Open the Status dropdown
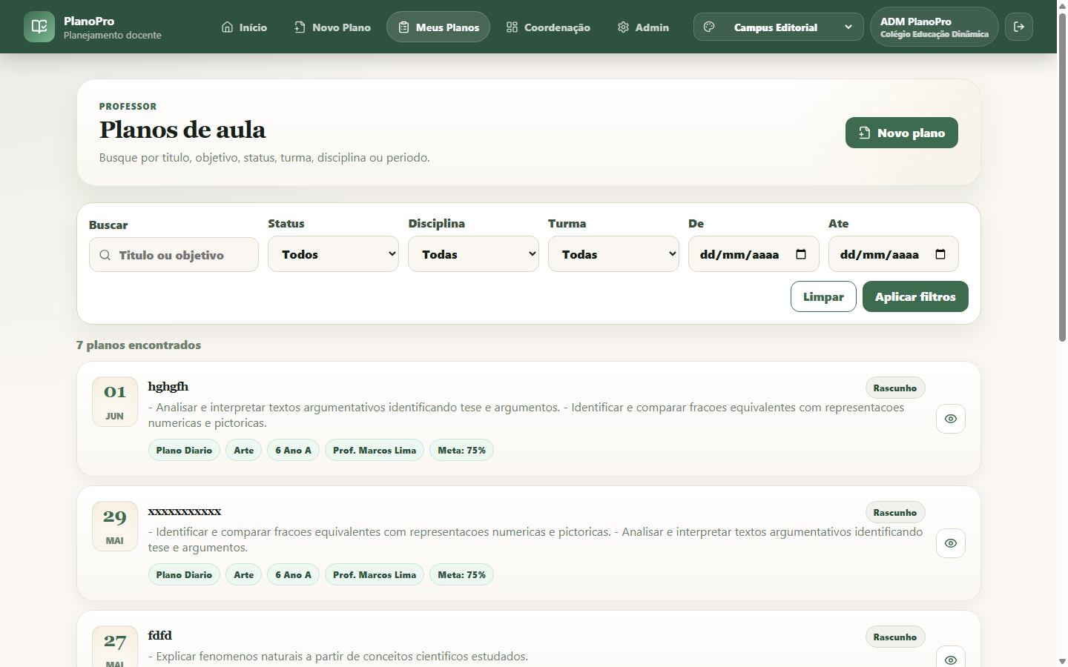 (333, 254)
